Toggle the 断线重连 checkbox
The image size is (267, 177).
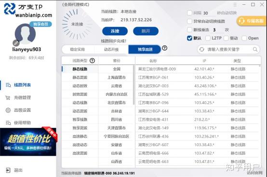coord(189,29)
